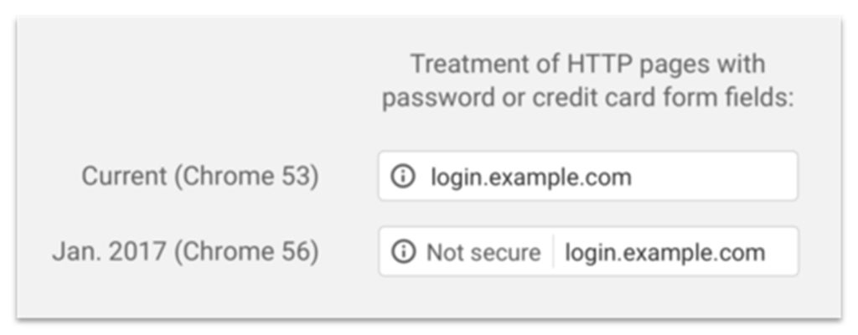Click the Chrome 53 text in parentheses
The height and width of the screenshot is (335, 858).
(248, 177)
